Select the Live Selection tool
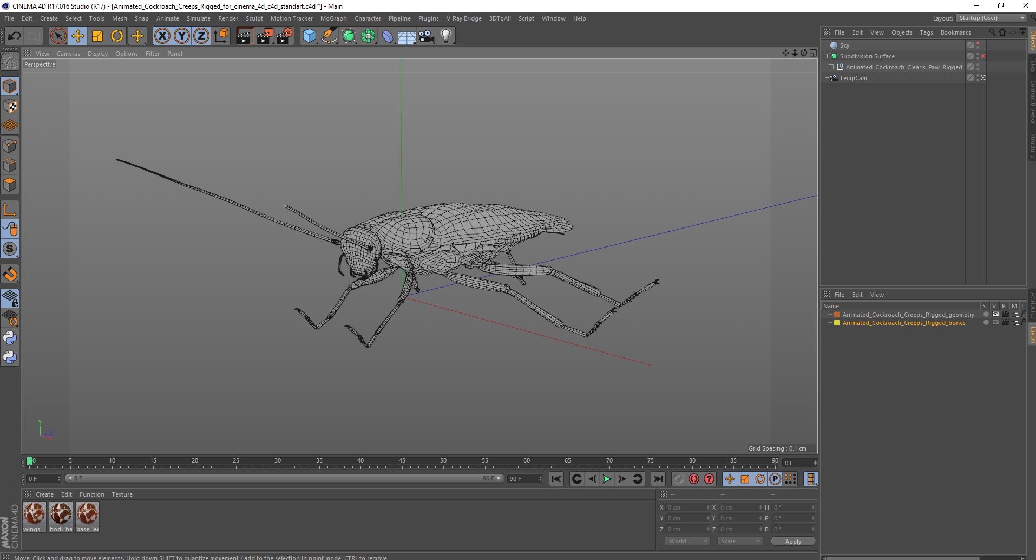This screenshot has height=560, width=1036. (x=58, y=36)
